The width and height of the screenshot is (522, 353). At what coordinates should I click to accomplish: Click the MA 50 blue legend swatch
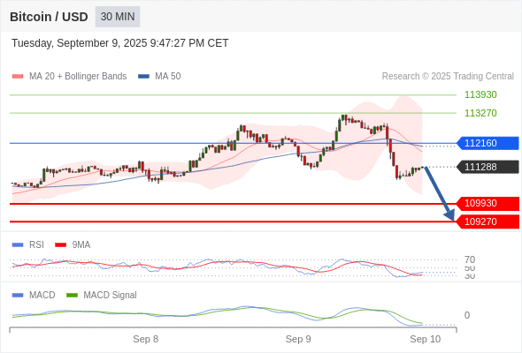coord(143,77)
